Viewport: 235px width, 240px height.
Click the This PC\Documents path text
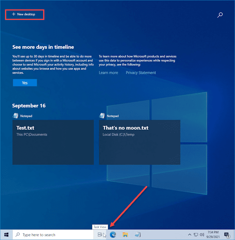[x=32, y=134]
